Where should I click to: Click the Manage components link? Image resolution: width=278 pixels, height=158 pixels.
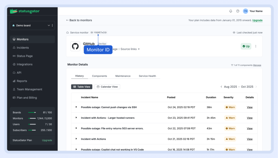click(x=257, y=65)
